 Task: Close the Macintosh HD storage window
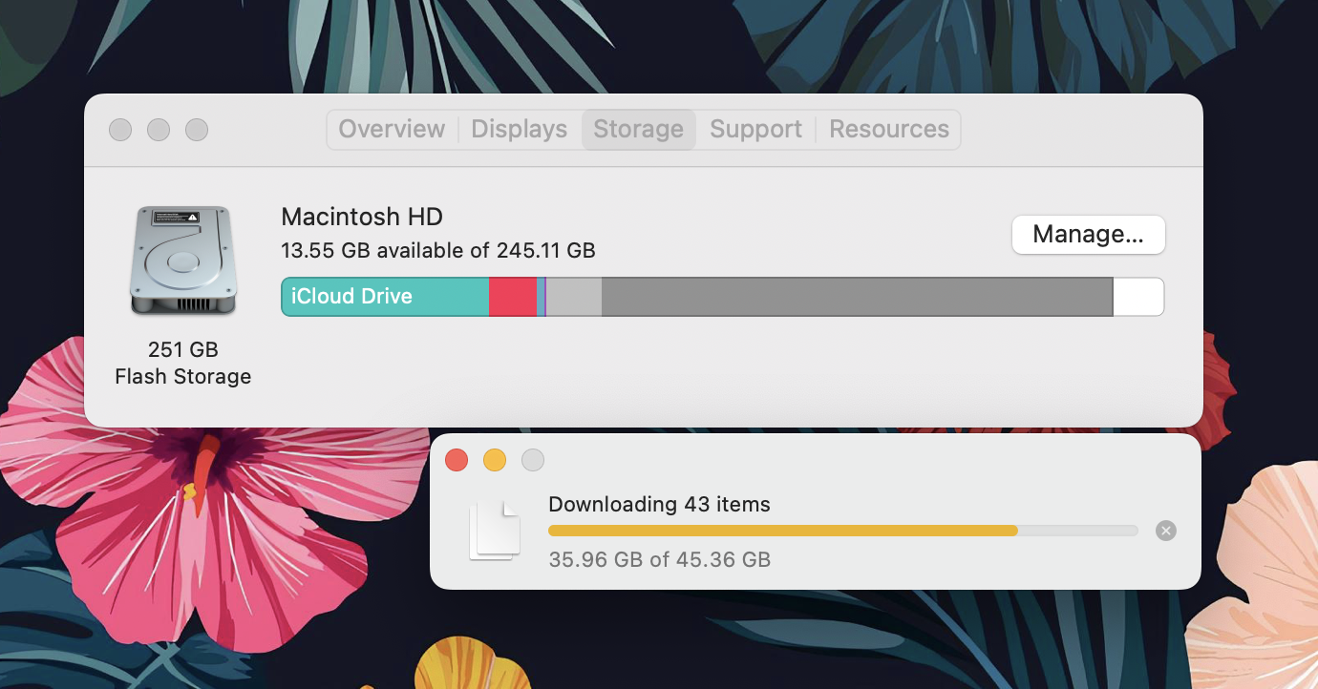pyautogui.click(x=120, y=130)
